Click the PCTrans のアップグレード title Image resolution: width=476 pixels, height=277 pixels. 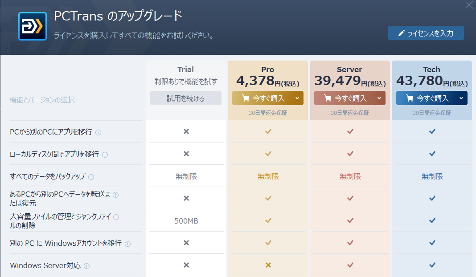119,16
